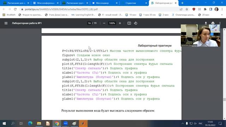The width and height of the screenshot is (226, 127).
Task: Select the Лабораторная работа tab
Action: [x=163, y=3]
